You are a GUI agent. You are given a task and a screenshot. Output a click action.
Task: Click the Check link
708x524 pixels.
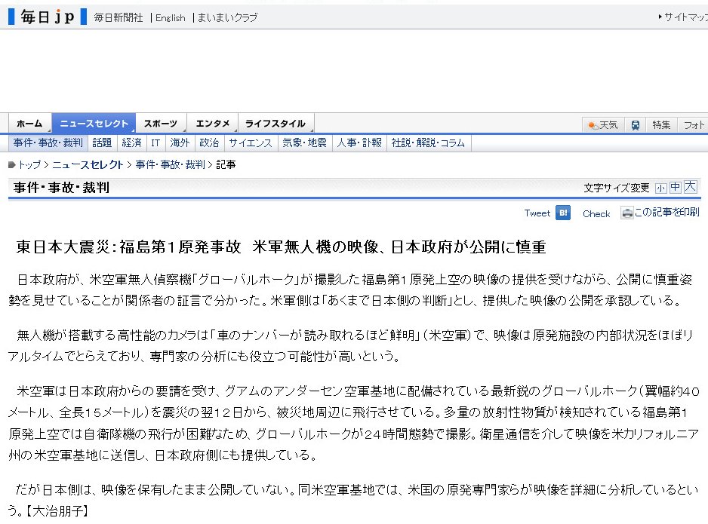click(x=596, y=214)
